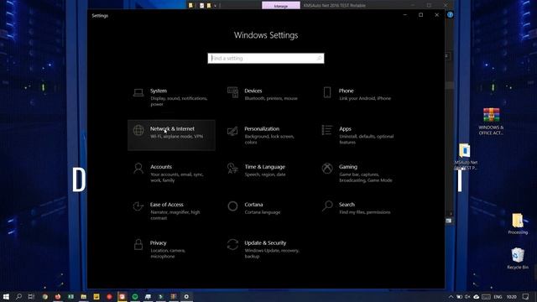Select the KMSAuto Net desktop folder icon
This screenshot has width=537, height=302.
pos(465,157)
